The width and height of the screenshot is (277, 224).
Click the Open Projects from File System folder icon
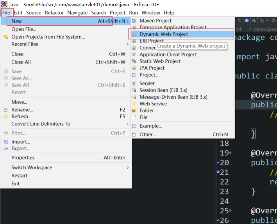click(6, 37)
